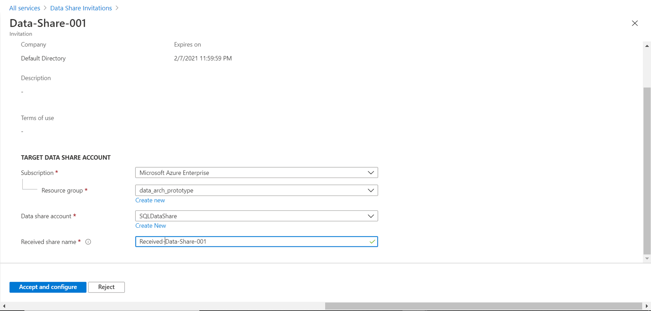Click the green validation checkmark icon
The image size is (651, 311).
click(372, 242)
